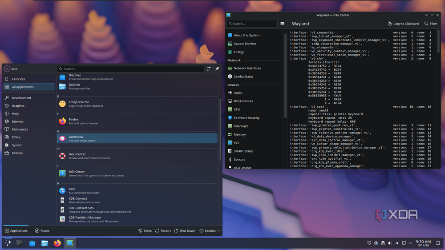
Task: Open the KDE application launcher icon
Action: coord(8,243)
